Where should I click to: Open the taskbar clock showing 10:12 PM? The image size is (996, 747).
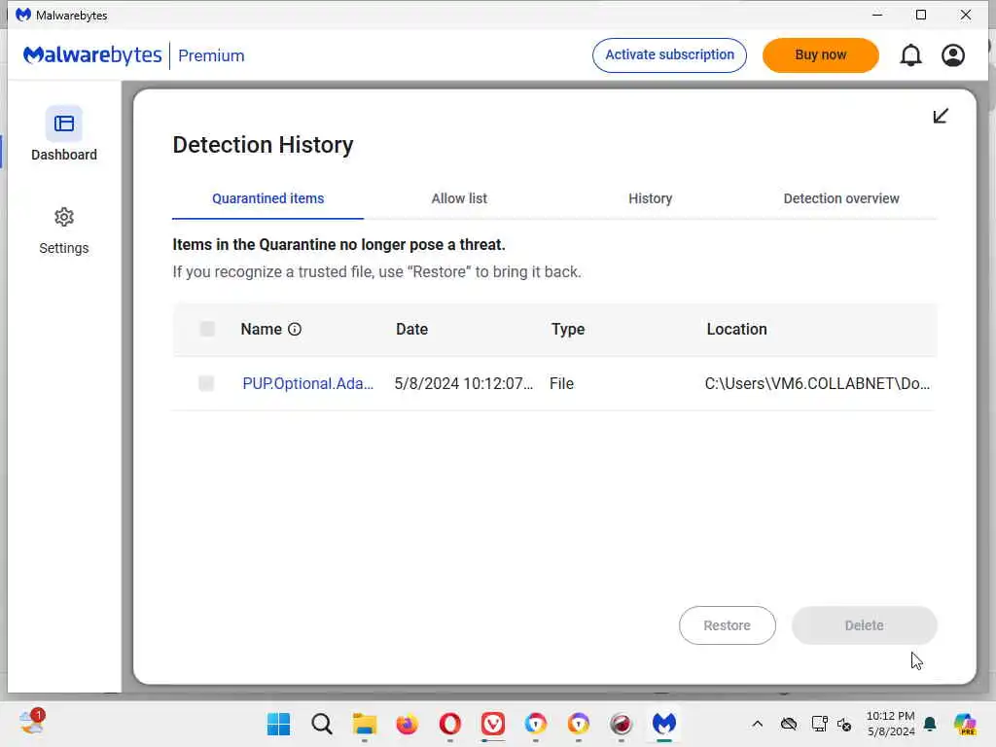(891, 724)
